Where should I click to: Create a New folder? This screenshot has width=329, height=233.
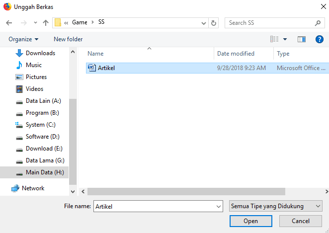(x=68, y=39)
